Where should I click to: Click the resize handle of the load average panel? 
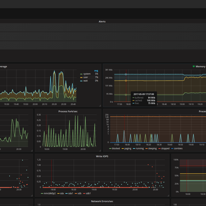[x=100, y=105]
